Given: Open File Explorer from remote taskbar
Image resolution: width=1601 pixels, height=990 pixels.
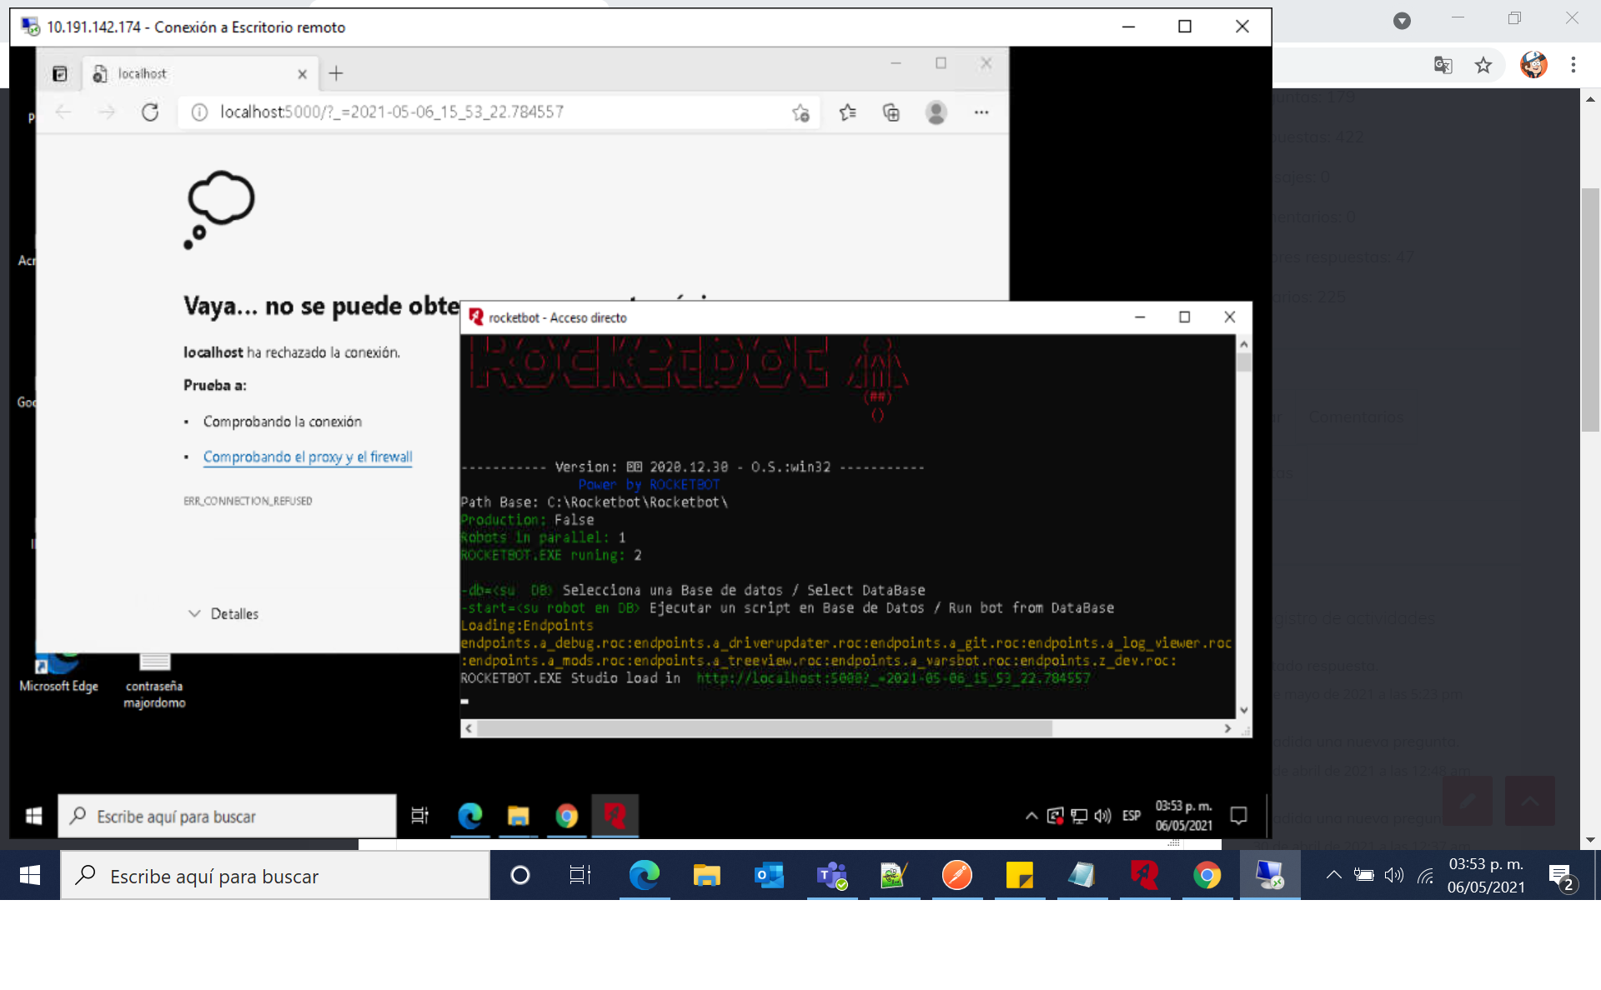Looking at the screenshot, I should click(518, 816).
